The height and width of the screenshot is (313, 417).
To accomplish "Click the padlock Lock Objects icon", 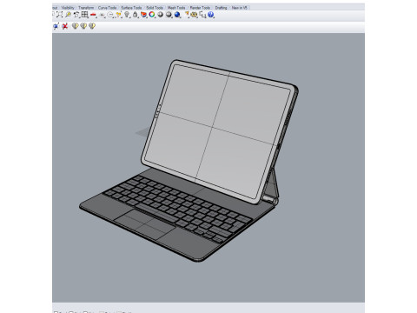I will [x=136, y=15].
